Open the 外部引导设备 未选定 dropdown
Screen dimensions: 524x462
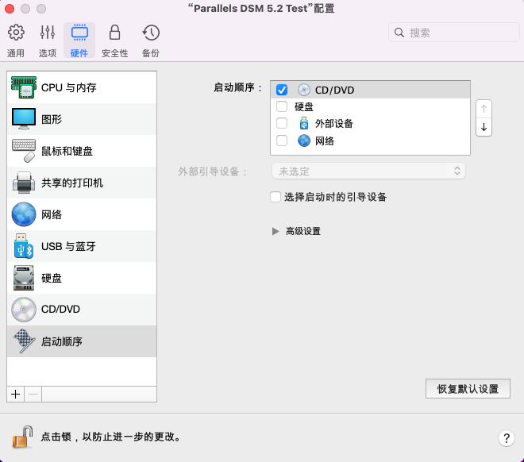368,171
